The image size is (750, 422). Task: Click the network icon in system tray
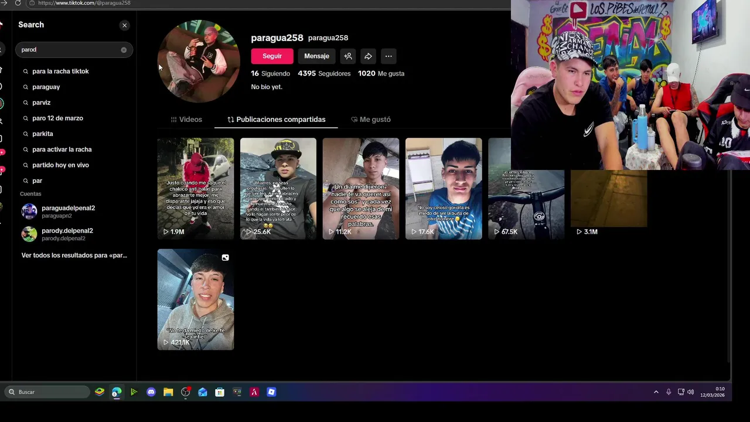click(x=681, y=392)
